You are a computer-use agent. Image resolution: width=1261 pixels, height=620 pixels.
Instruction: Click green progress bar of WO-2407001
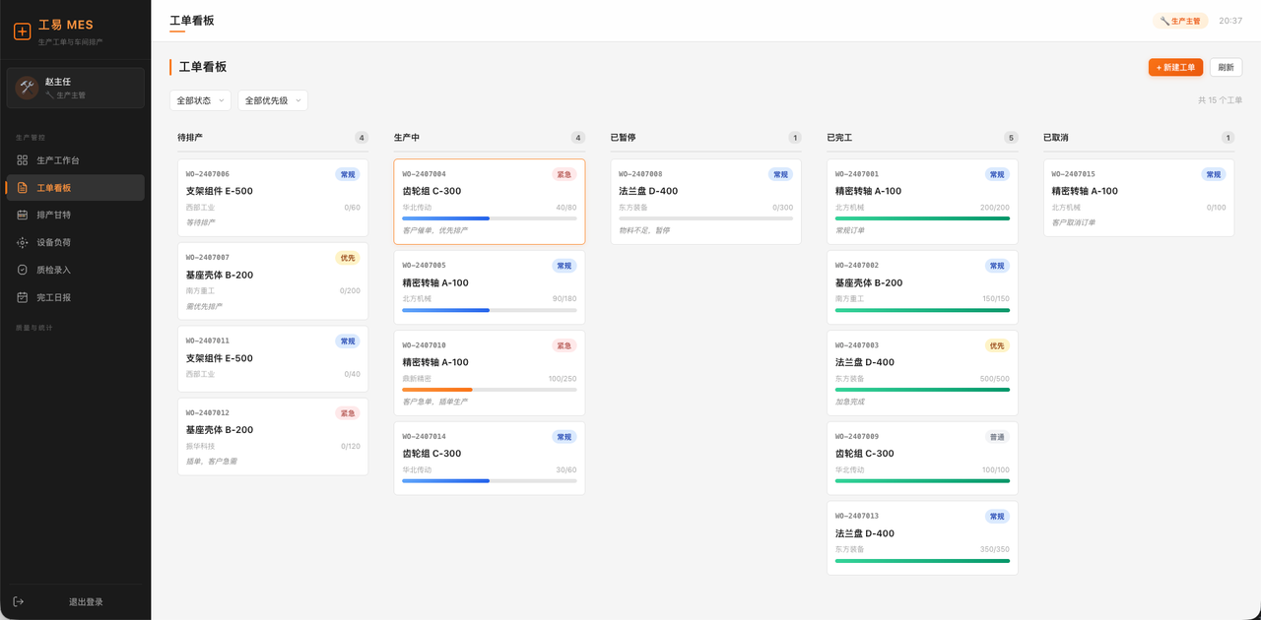(x=922, y=218)
